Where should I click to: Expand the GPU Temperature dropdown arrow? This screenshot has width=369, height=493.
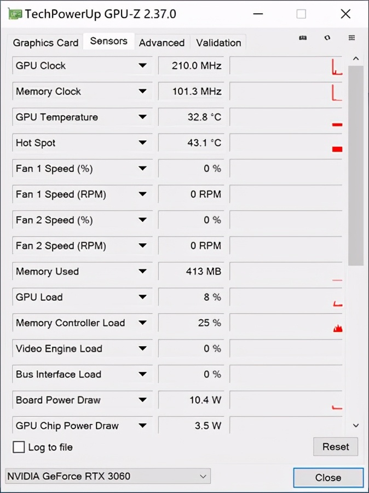(x=143, y=117)
